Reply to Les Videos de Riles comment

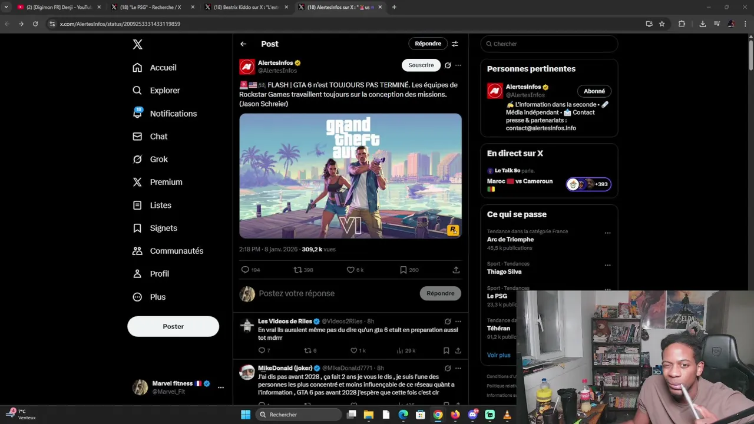pos(264,350)
